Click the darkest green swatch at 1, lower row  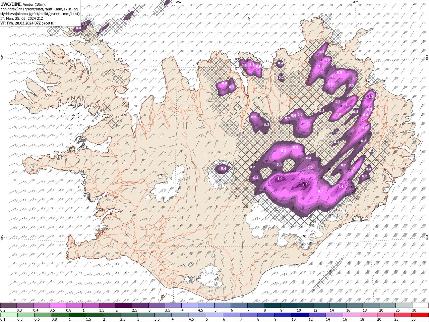[x=78, y=315]
